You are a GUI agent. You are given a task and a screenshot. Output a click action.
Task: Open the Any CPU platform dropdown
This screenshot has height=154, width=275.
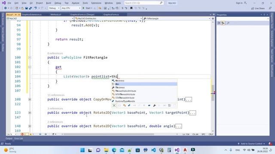click(x=71, y=8)
